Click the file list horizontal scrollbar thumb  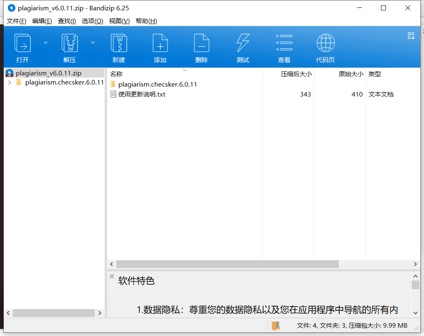pyautogui.click(x=228, y=264)
